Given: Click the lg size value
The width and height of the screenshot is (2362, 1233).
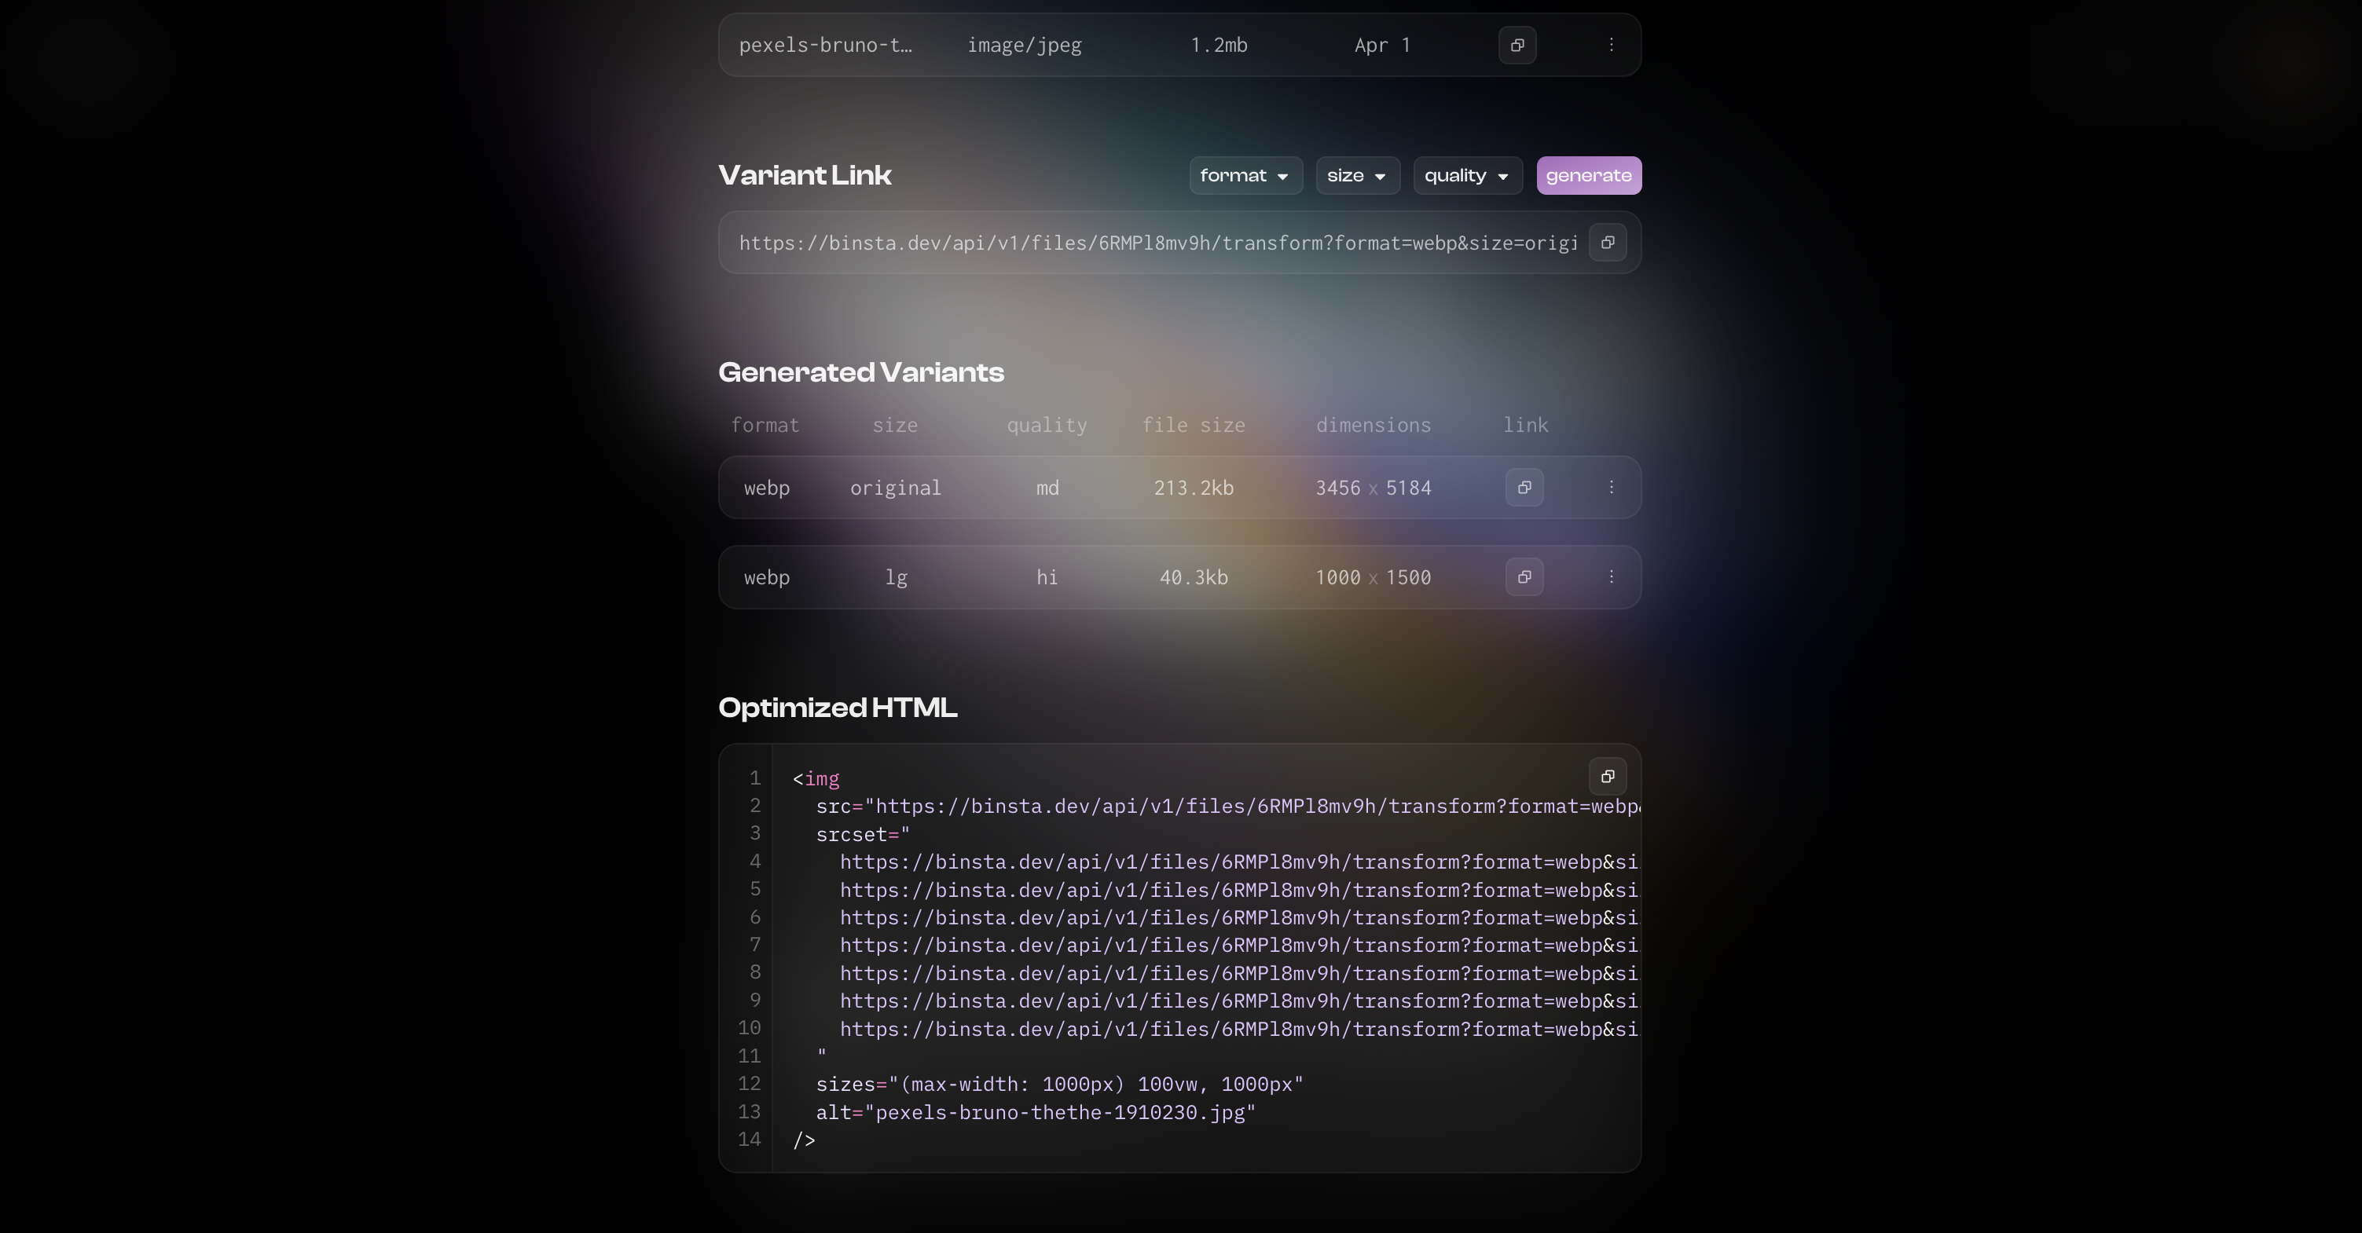Looking at the screenshot, I should click(x=896, y=579).
